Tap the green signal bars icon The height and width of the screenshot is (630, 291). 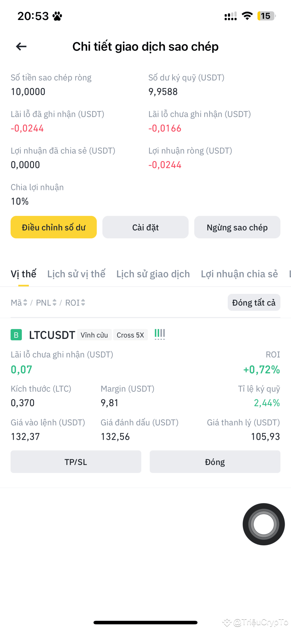point(160,334)
